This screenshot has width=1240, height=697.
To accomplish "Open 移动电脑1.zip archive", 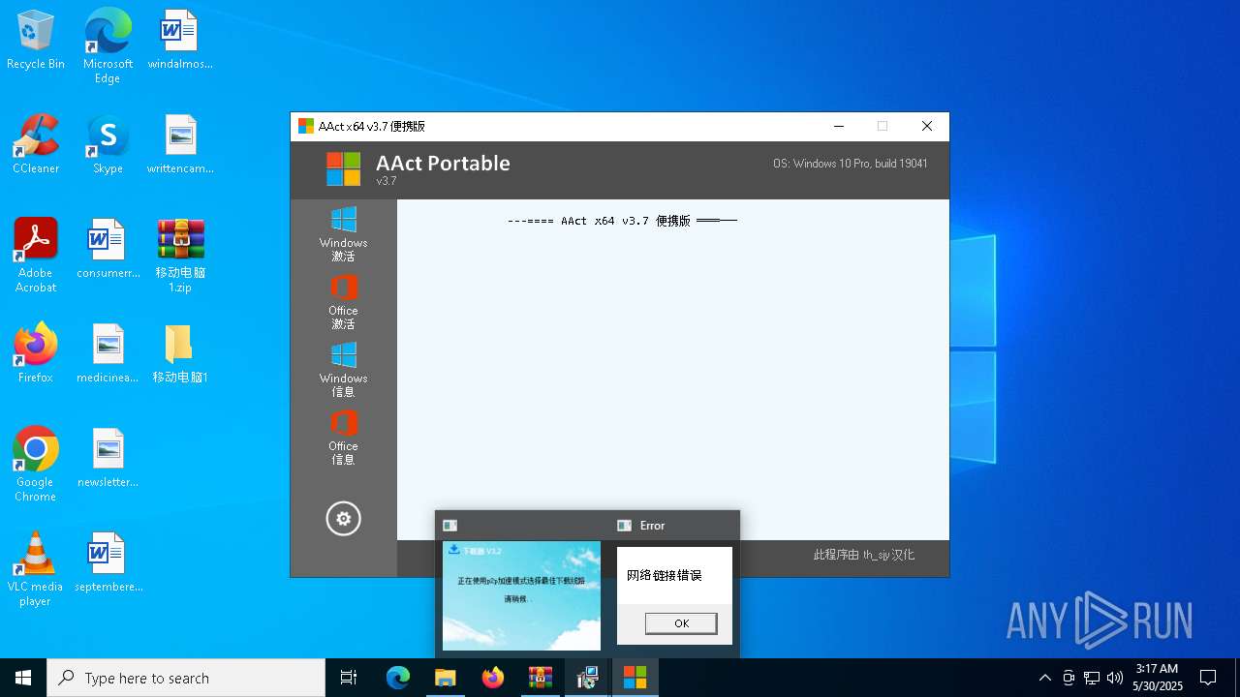I will click(x=180, y=256).
